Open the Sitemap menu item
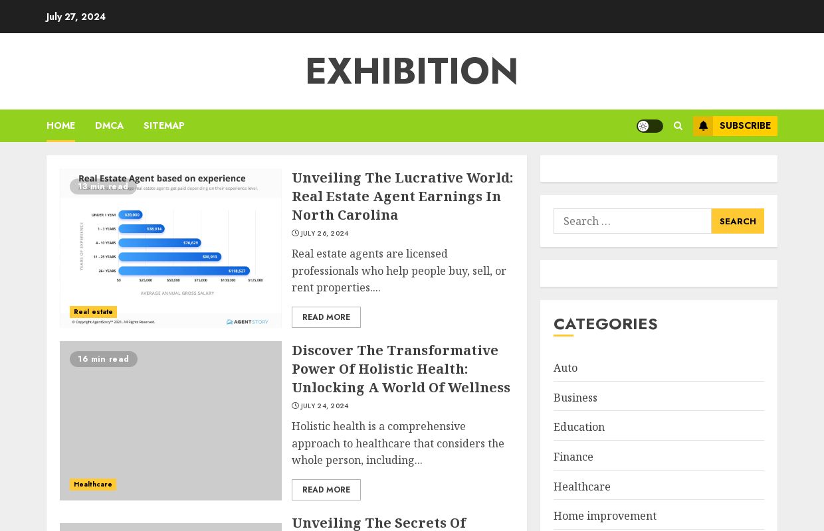Viewport: 824px width, 531px height. pos(163,125)
